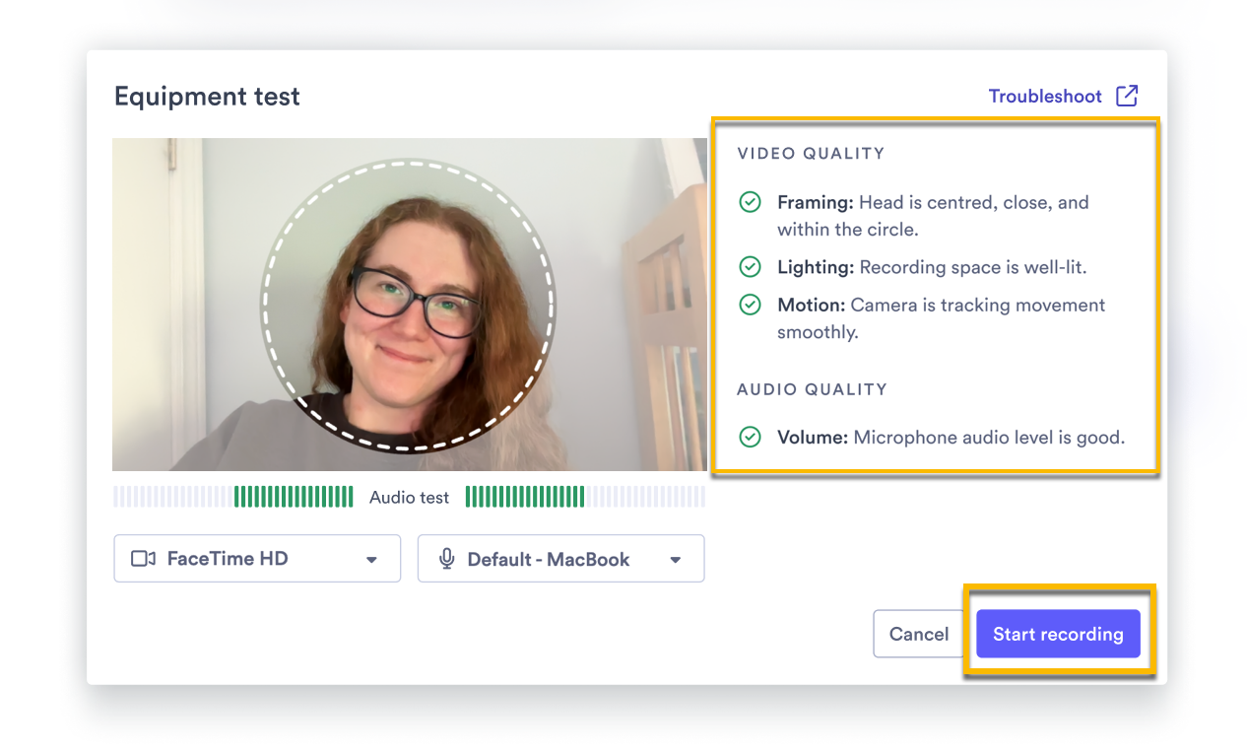Image resolution: width=1247 pixels, height=755 pixels.
Task: Select the dashed circle framing guide overlay
Action: point(407,306)
